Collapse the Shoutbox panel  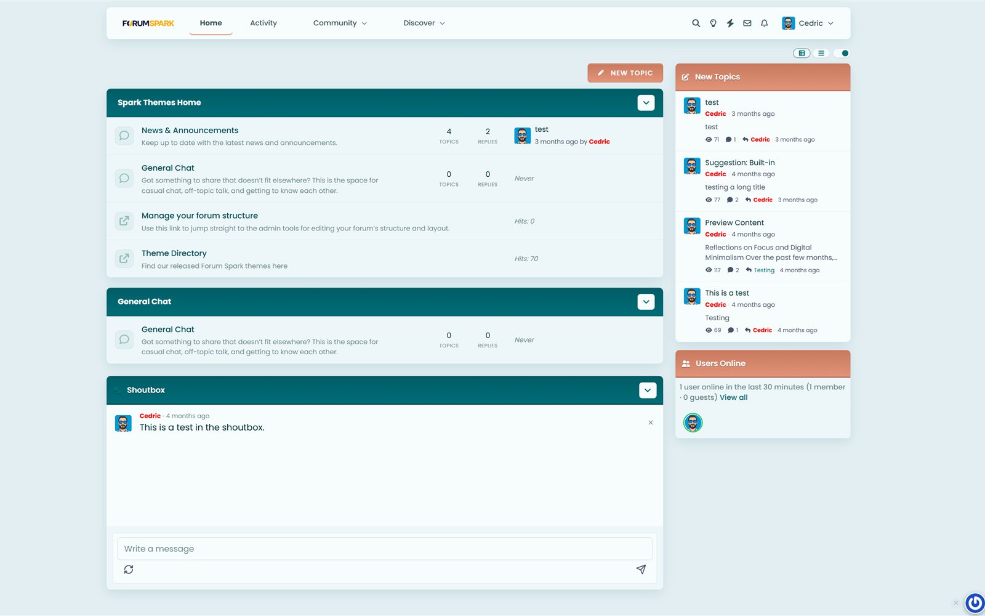648,391
